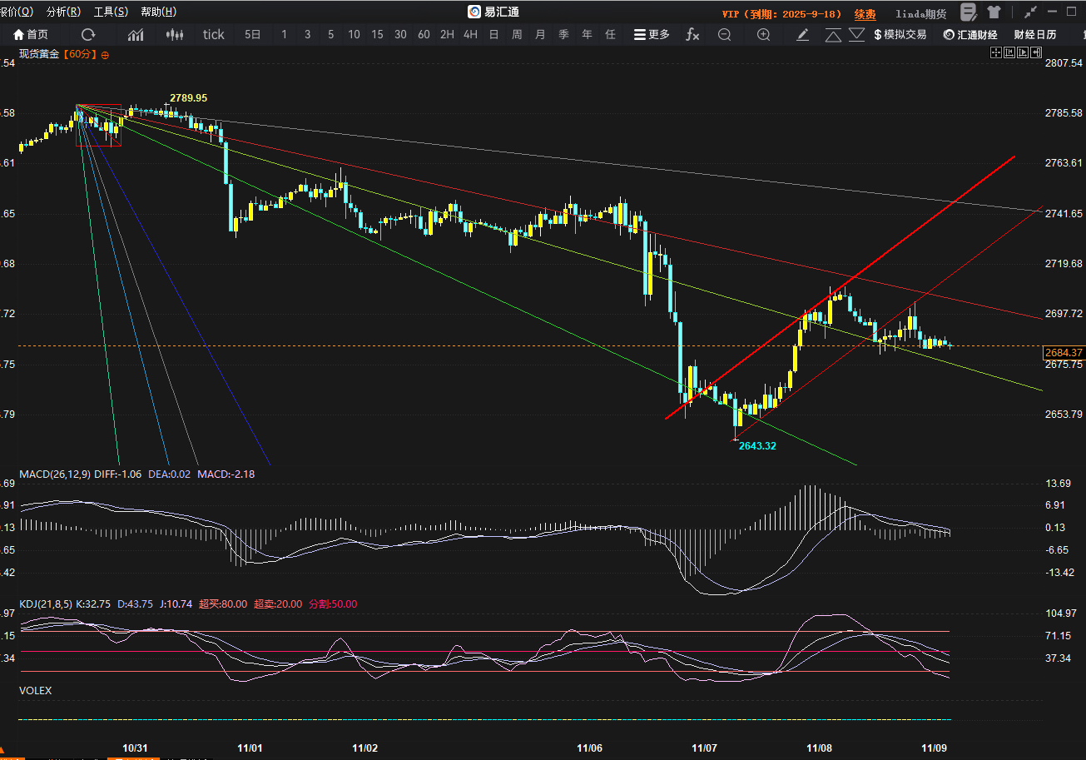Image resolution: width=1086 pixels, height=760 pixels.
Task: Select the tick chart period
Action: coord(214,34)
